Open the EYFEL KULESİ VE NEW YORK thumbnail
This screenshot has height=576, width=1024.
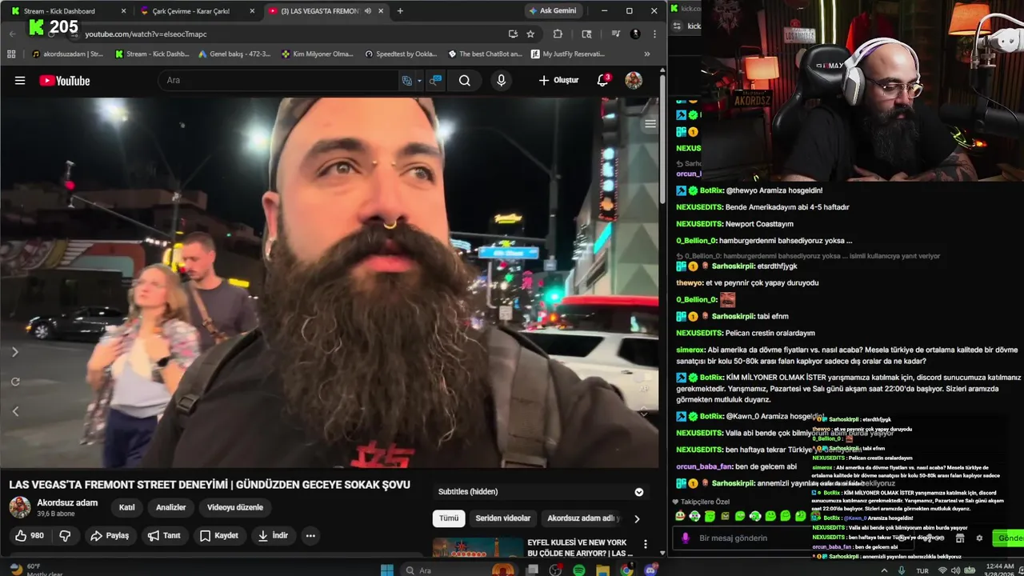point(478,548)
